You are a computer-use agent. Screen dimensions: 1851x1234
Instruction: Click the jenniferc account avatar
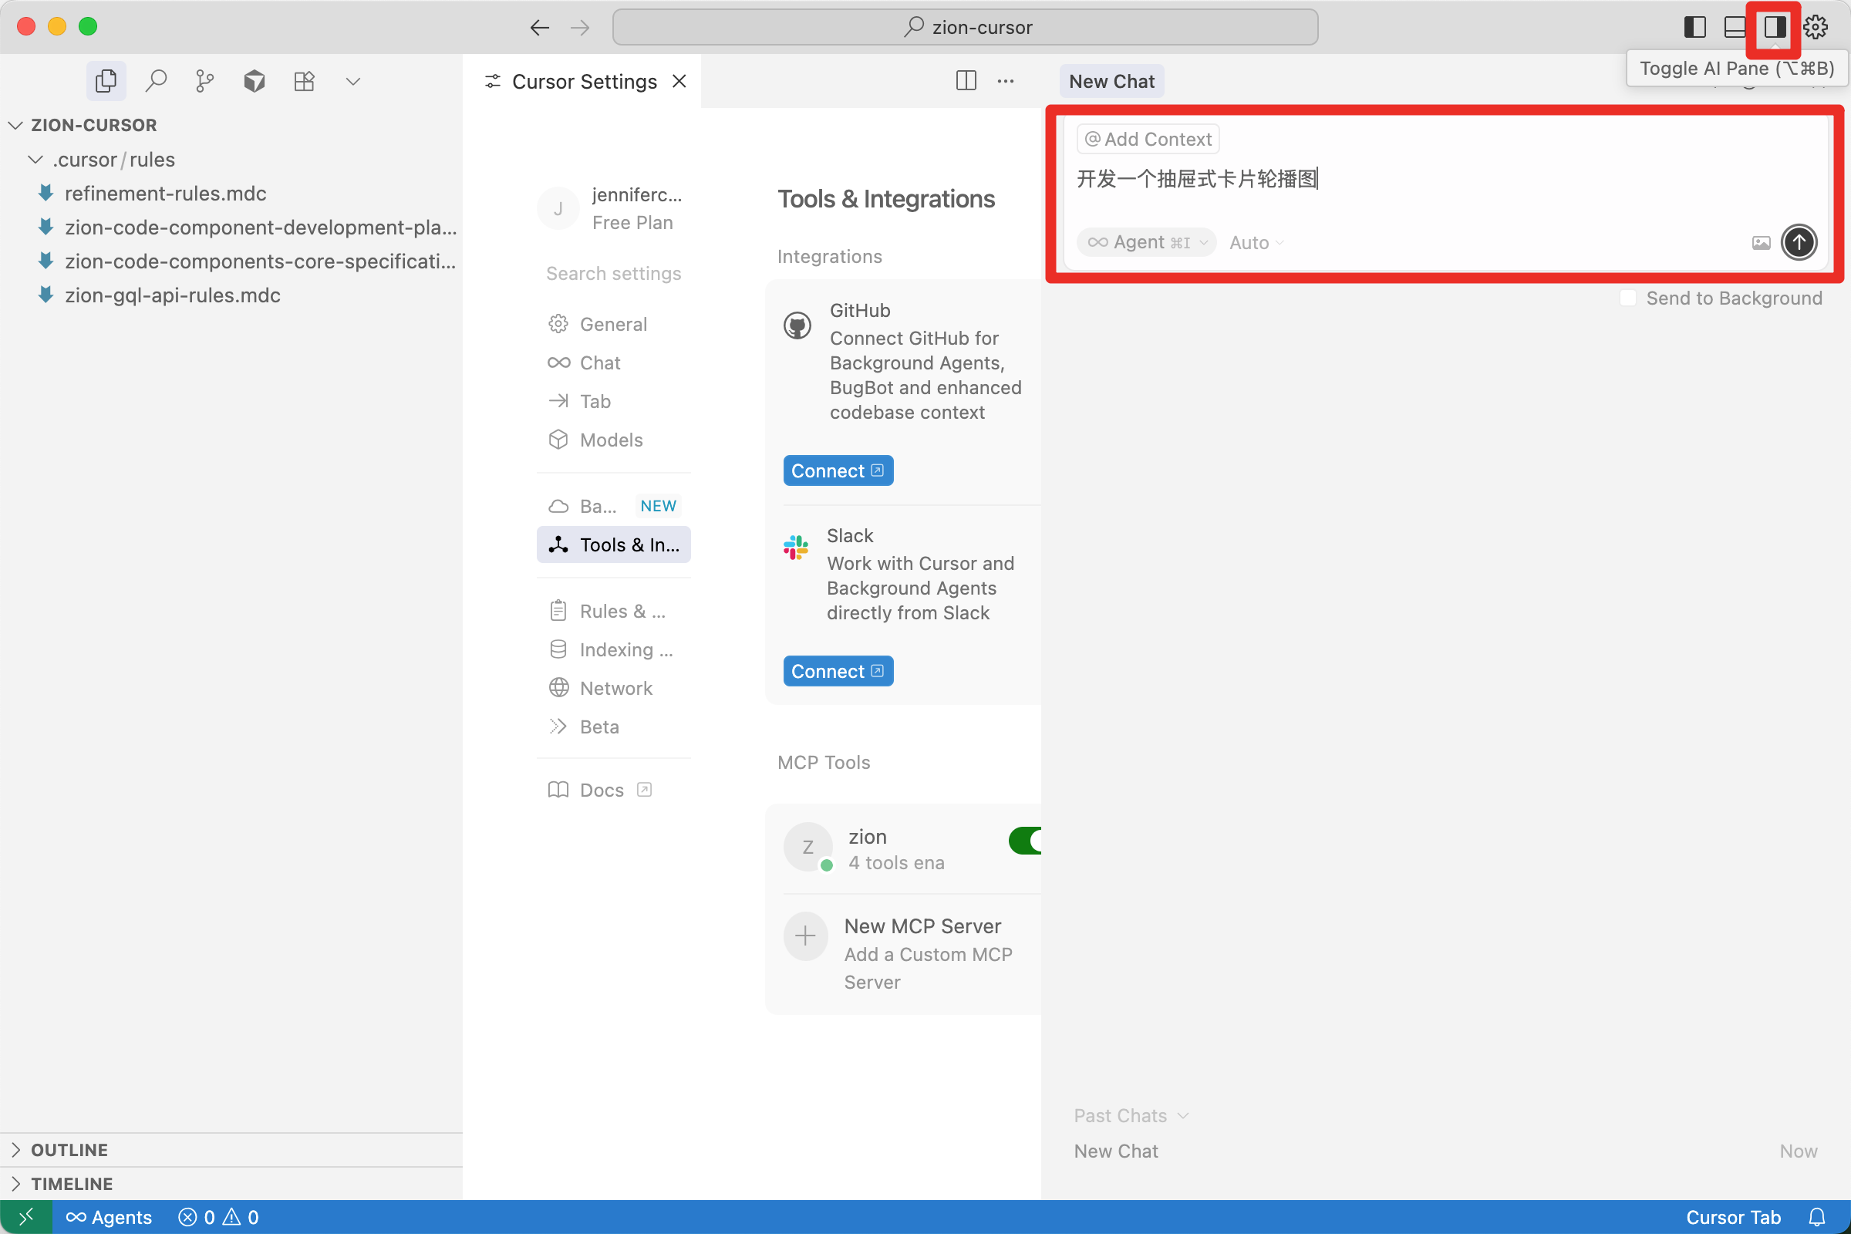[x=558, y=208]
